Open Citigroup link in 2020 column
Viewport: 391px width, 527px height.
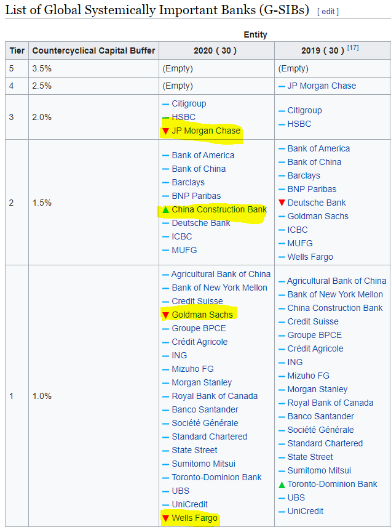pos(189,103)
